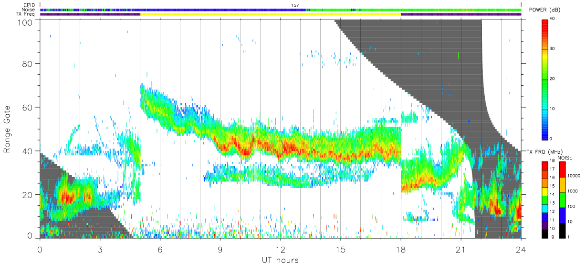Viewport: 586px width, 270px height.
Task: Click the "TX FRQ (MHz)" legend title
Action: 545,151
